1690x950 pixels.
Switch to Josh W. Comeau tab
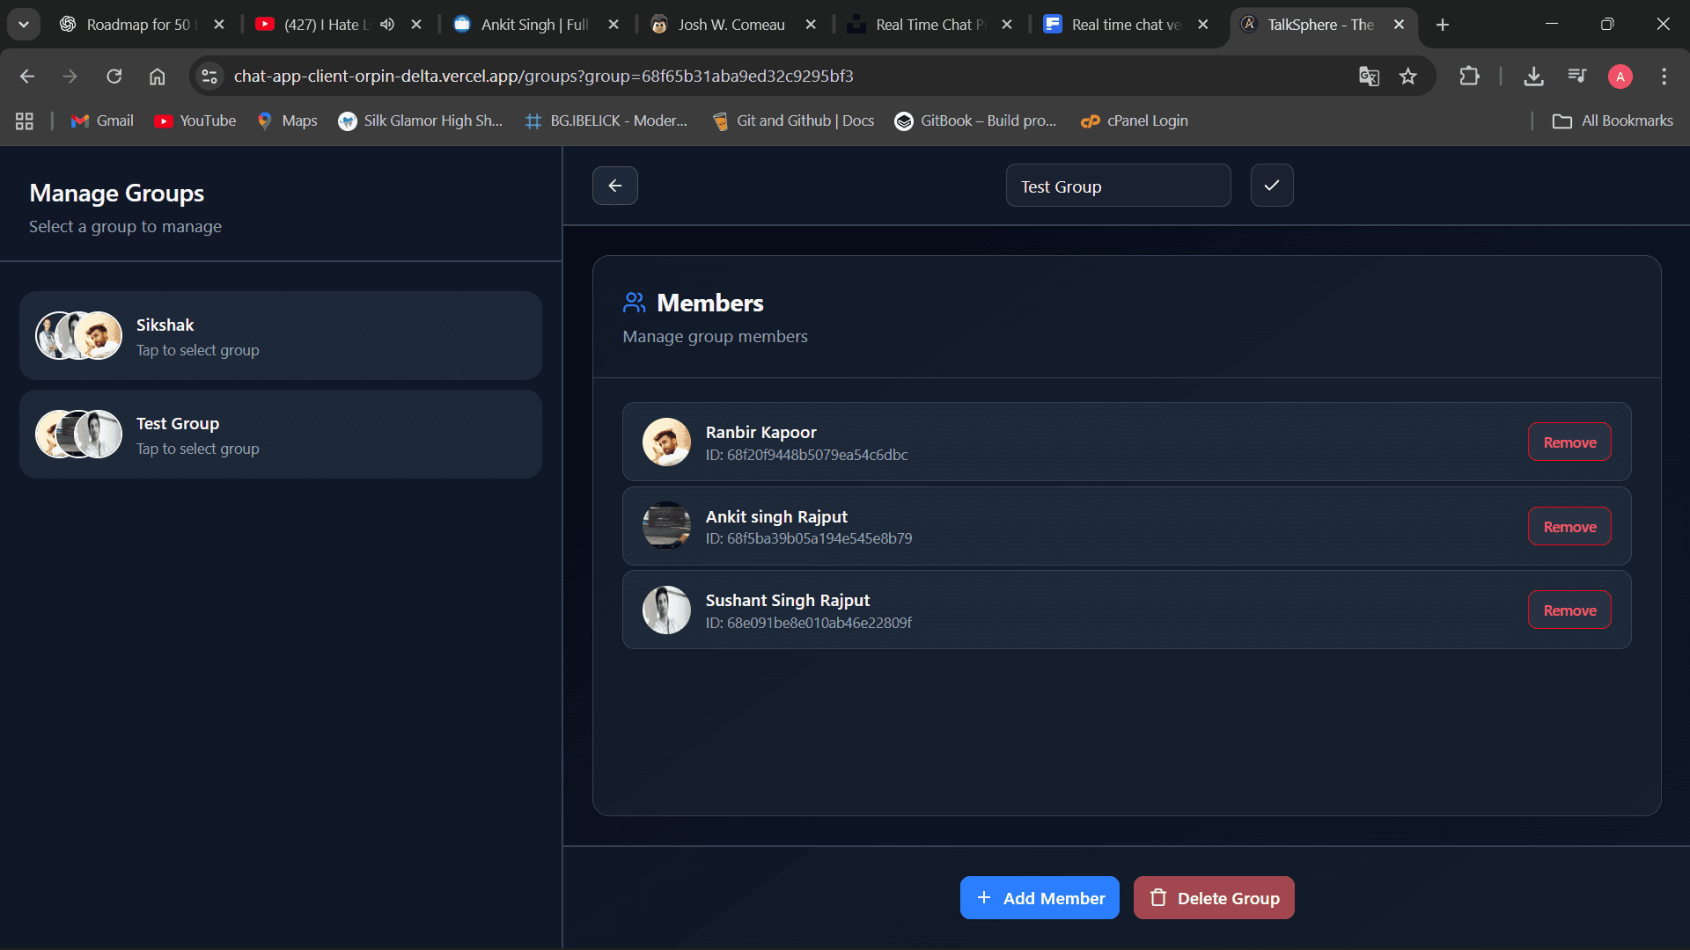[731, 25]
